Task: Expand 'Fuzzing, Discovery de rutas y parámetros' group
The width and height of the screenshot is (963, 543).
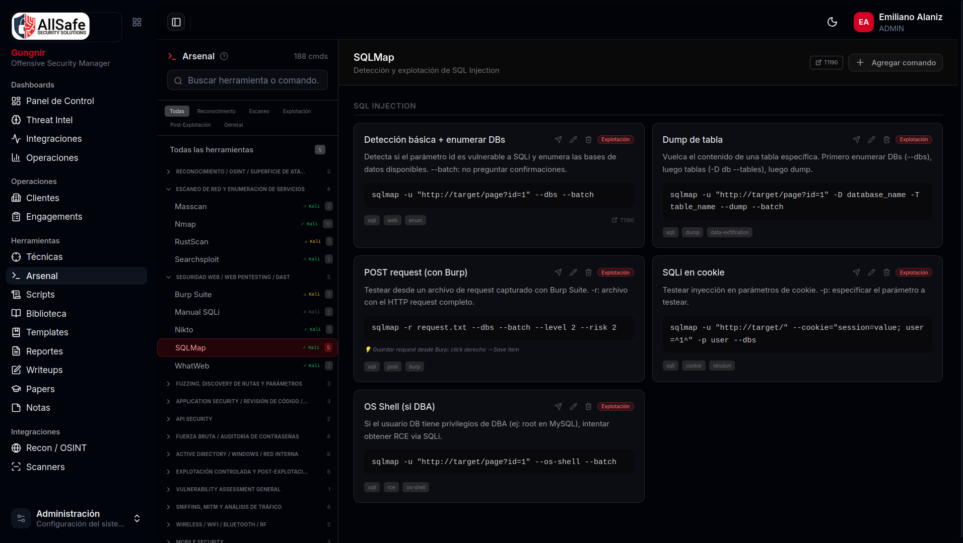Action: (247, 384)
